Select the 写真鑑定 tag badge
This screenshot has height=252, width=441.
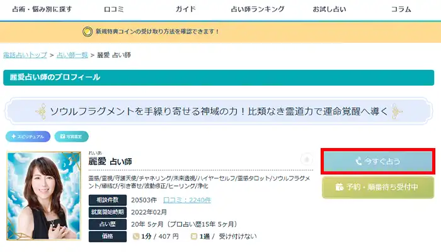[x=71, y=136]
